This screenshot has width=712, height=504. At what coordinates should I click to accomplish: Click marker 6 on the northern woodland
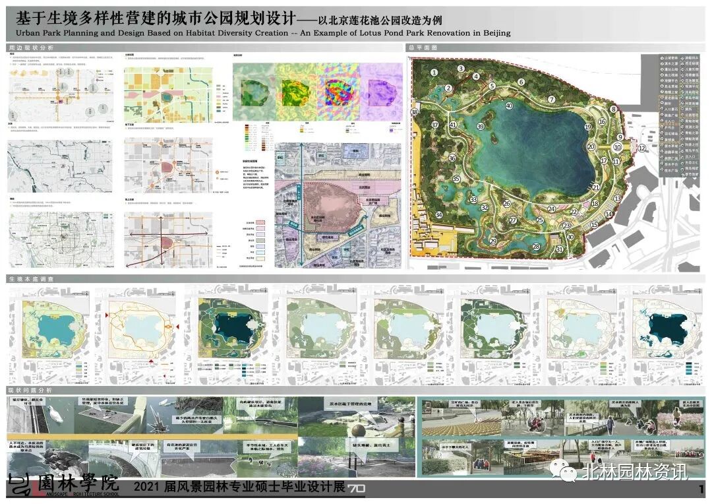(x=521, y=82)
